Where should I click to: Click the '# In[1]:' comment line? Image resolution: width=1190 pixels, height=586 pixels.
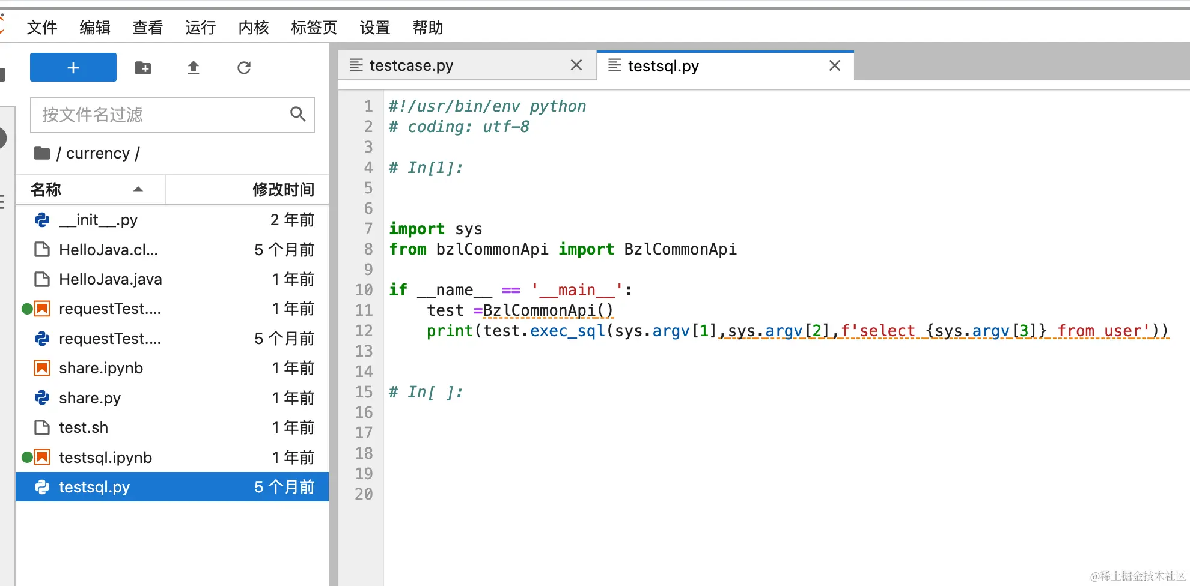[x=426, y=168]
